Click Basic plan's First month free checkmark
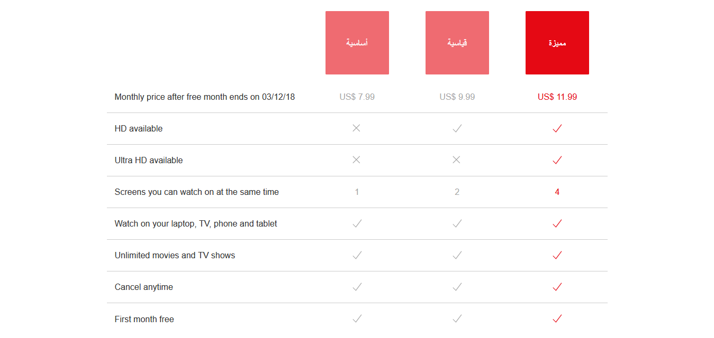Screen dimensions: 714x338 pos(357,318)
